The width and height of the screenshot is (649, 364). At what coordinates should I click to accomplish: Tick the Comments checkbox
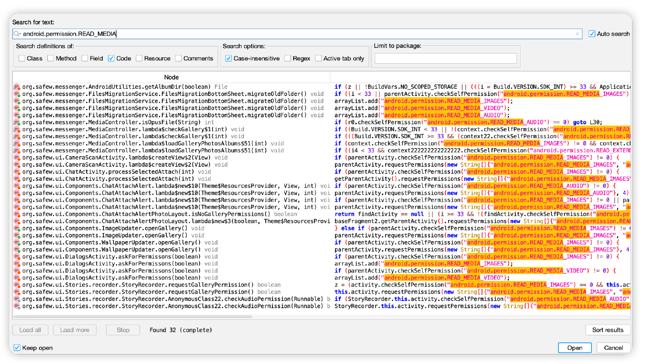[x=178, y=58]
